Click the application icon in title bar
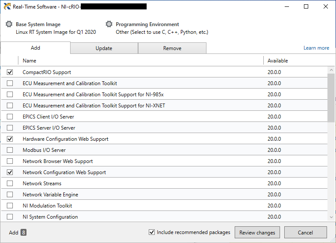Viewport: 336px width, 243px height. pyautogui.click(x=7, y=6)
